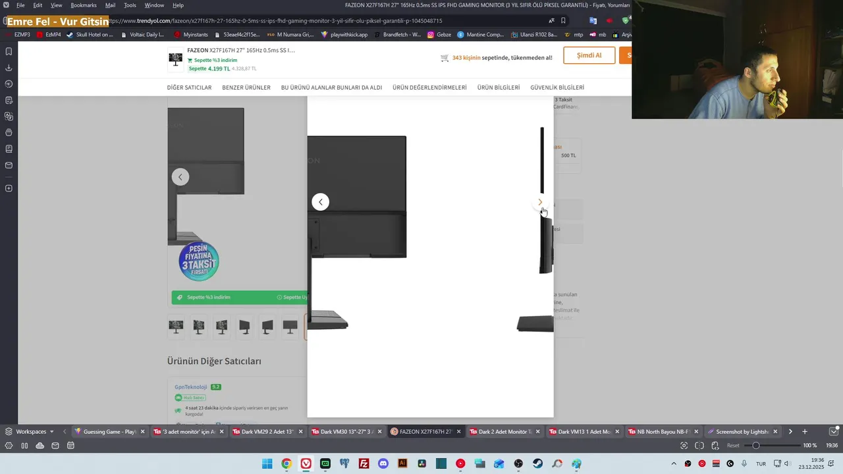Show the next gallery image with right arrow

coord(540,202)
